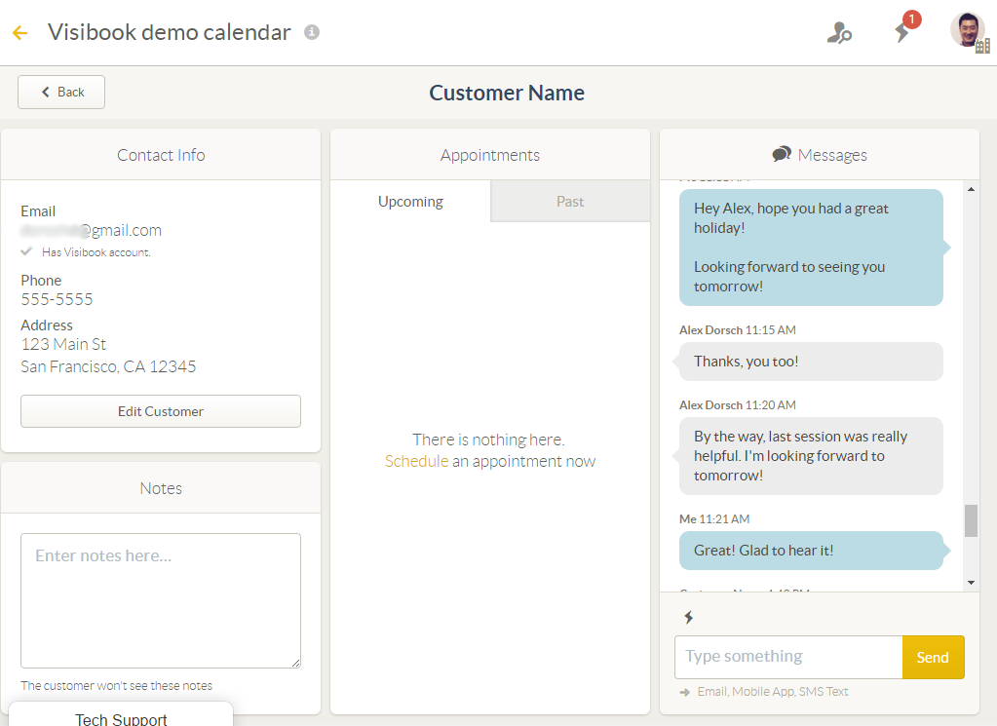Viewport: 997px width, 726px height.
Task: Click the yellow back arrow icon
Action: pyautogui.click(x=20, y=32)
